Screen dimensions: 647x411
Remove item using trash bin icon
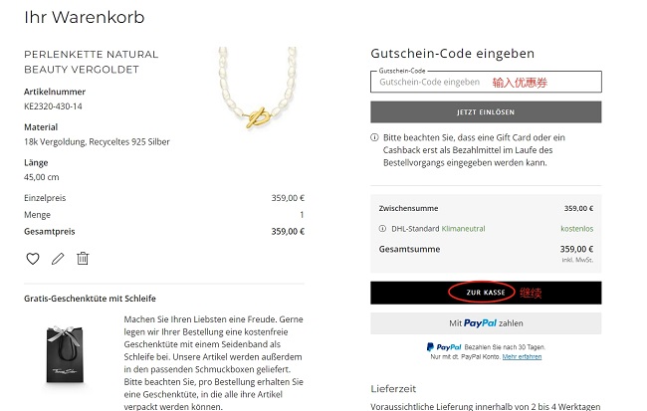click(83, 259)
